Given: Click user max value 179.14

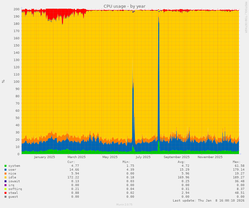Looking at the screenshot, I should tap(239, 170).
